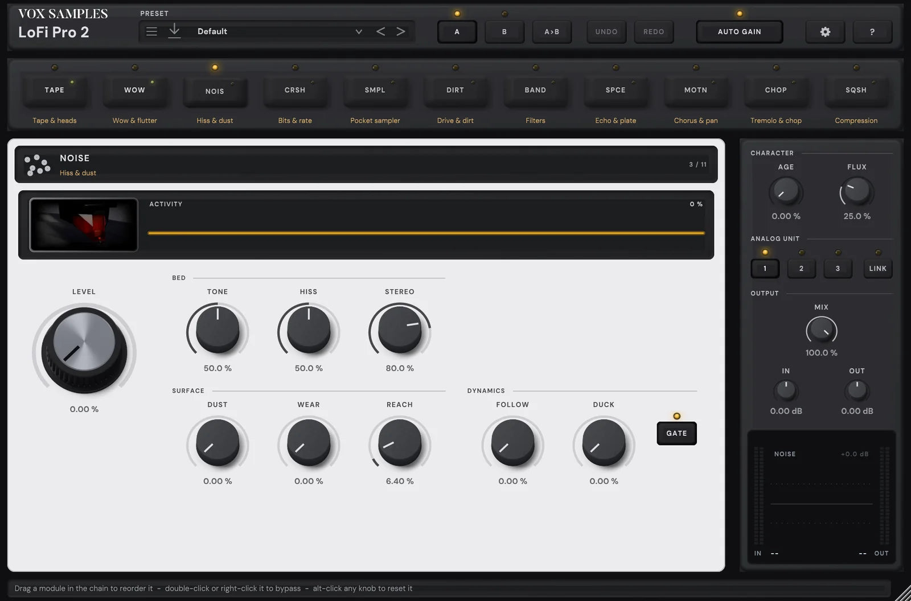Screen dimensions: 911x601
Task: Copy A to B with A>B button
Action: [552, 32]
